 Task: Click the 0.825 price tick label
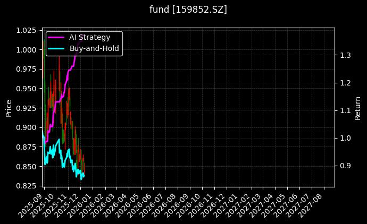(27, 186)
